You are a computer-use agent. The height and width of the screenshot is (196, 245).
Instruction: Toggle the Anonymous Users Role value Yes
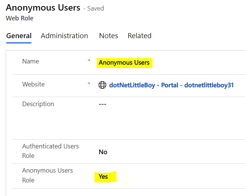point(103,177)
